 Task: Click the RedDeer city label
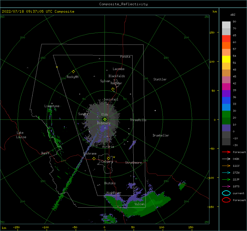(x=116, y=83)
